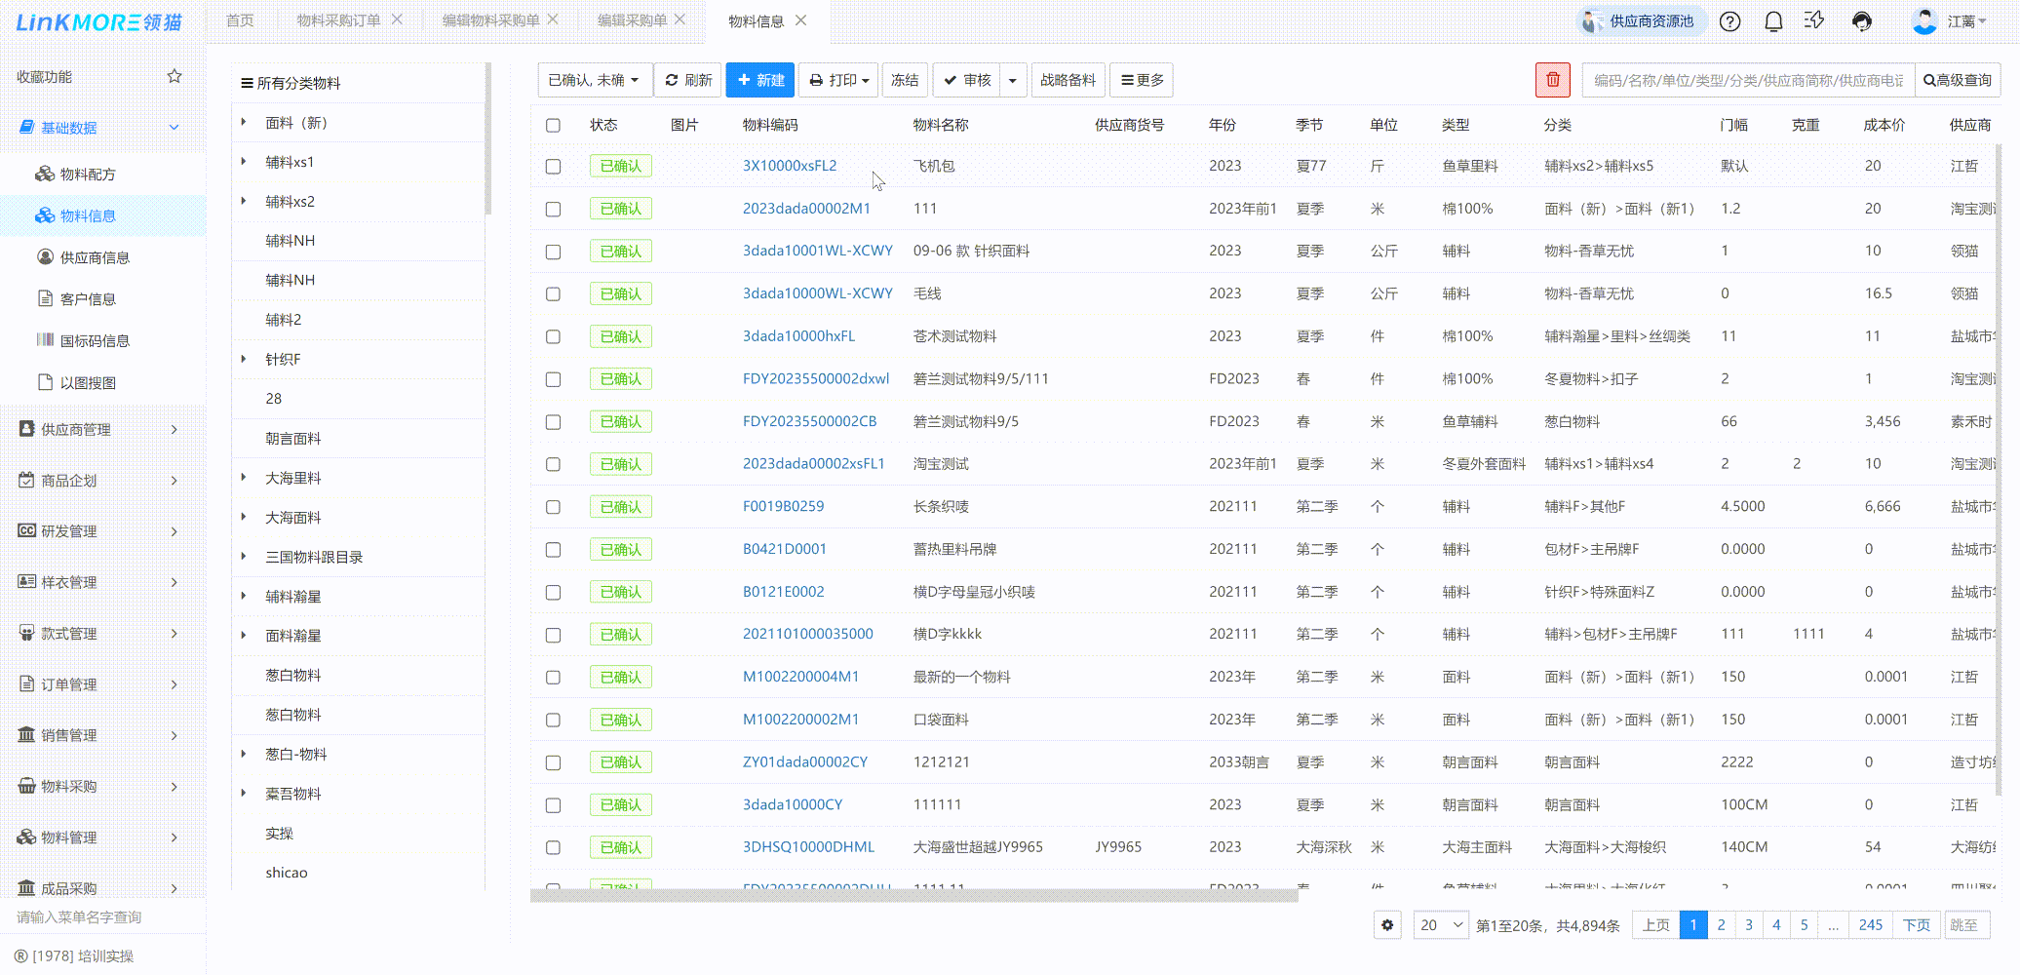Viewport: 2020px width, 975px height.
Task: Select checkbox for row F0019B0259
Action: 553,507
